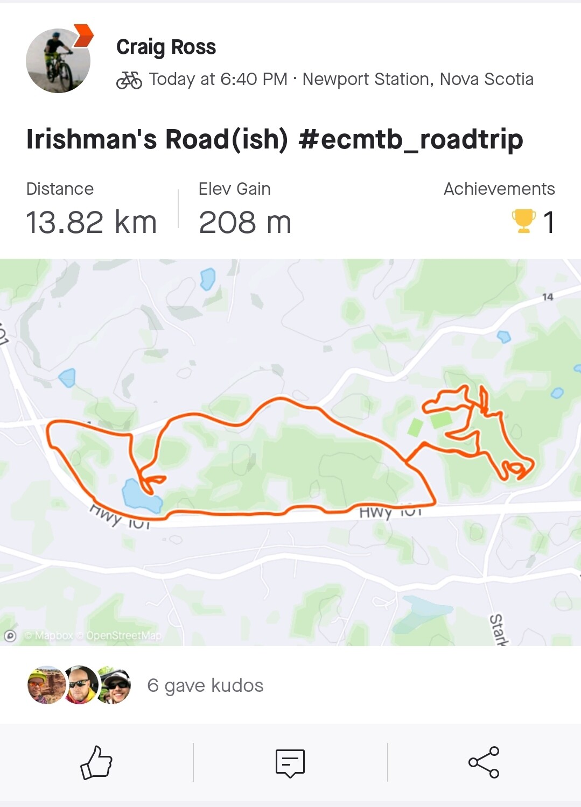Open Craig Ross's profile photo
Image resolution: width=581 pixels, height=807 pixels.
(57, 62)
